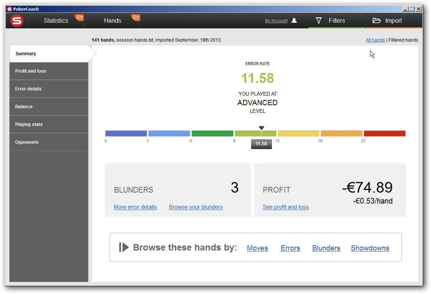Open Opponents section
Screen dimensions: 431x294
(49, 142)
